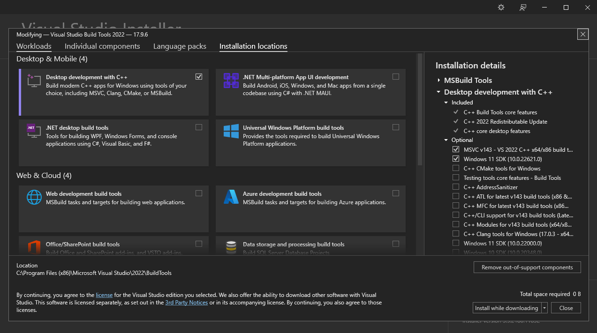Switch to the Workloads tab

coord(34,46)
